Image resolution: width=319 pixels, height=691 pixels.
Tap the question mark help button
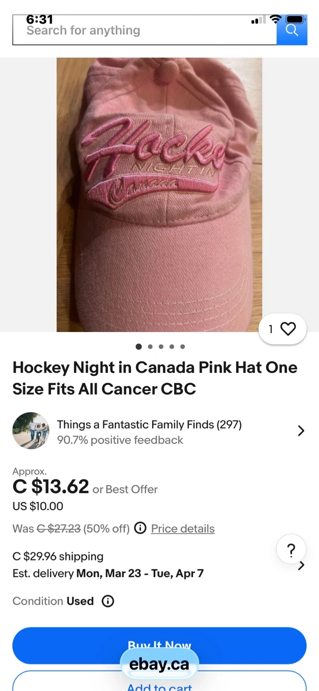point(291,550)
